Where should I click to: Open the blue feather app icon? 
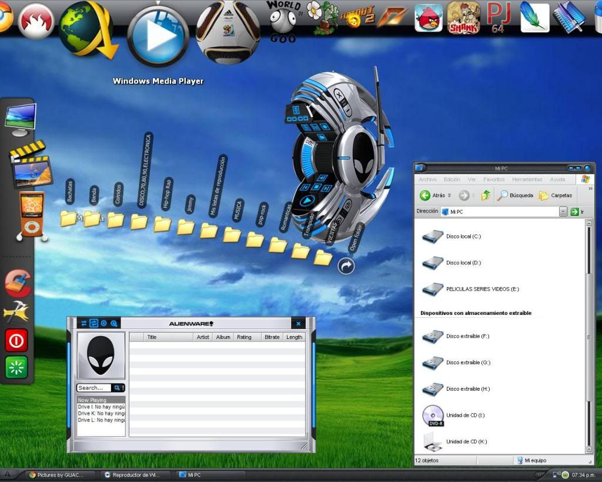tap(534, 18)
